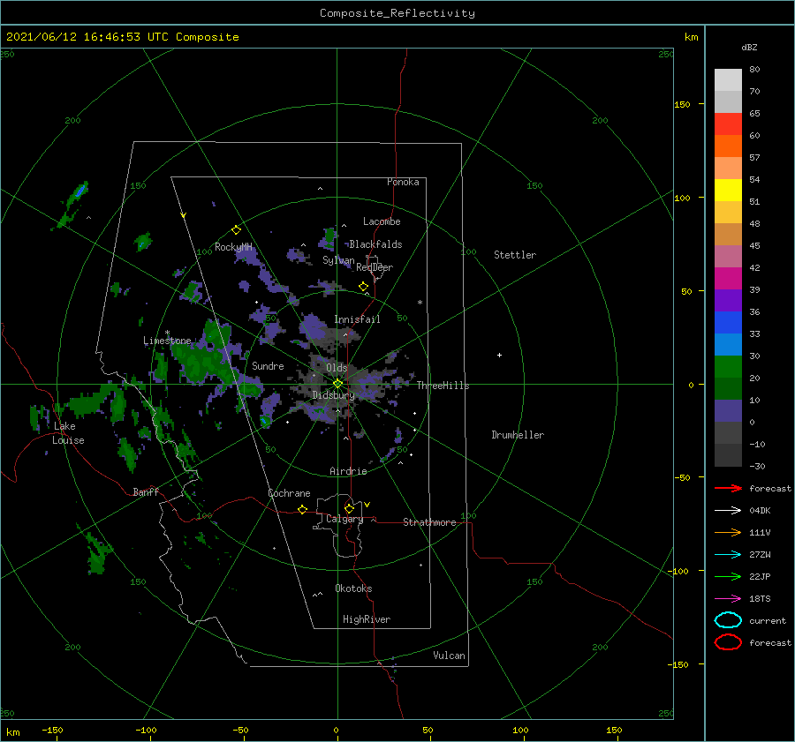The height and width of the screenshot is (742, 795).
Task: Click the Cochrane label
Action: pos(289,493)
